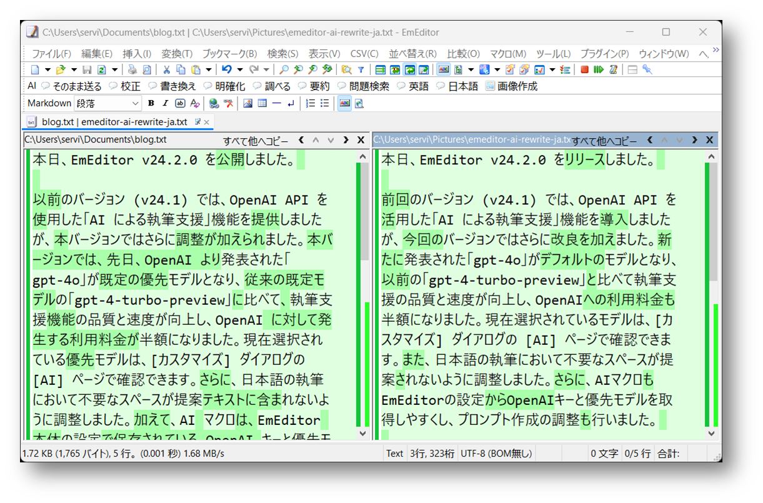Click the Insert image Markdown icon
Viewport: 763px width, 503px height.
247,103
